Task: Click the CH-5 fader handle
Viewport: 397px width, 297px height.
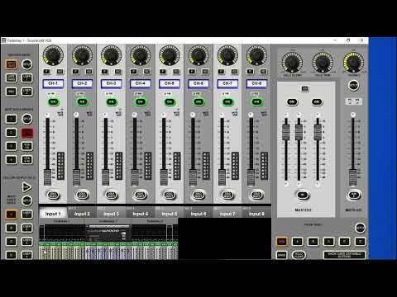Action: (164, 177)
